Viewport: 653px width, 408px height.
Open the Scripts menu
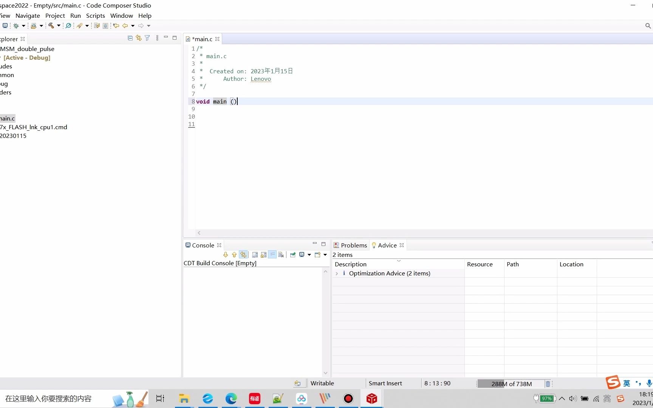point(96,15)
